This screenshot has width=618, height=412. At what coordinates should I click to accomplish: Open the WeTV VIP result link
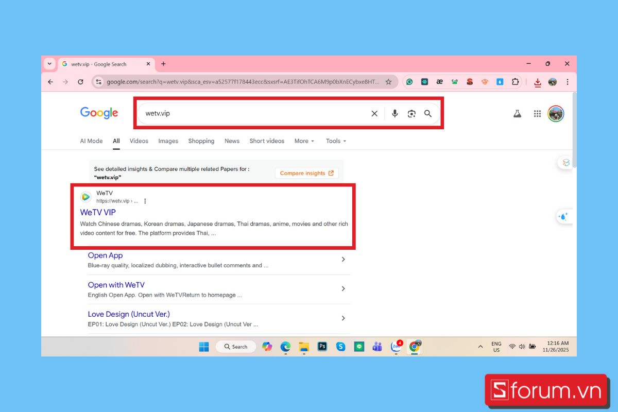pos(98,212)
